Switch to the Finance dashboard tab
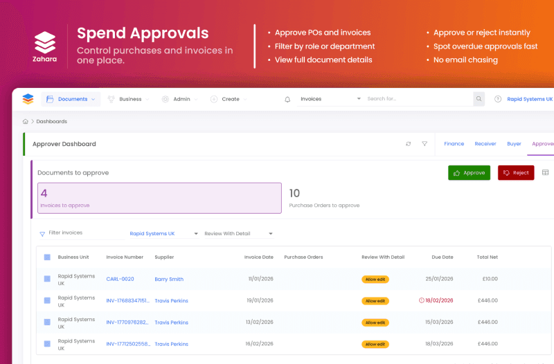Image resolution: width=554 pixels, height=364 pixels. click(454, 144)
